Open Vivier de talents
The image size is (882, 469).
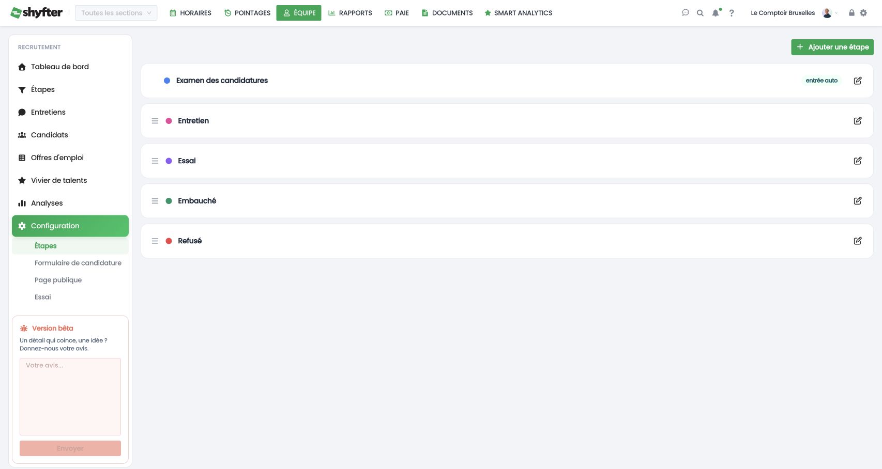coord(70,180)
